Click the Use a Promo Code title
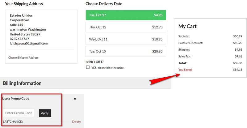 16,99
